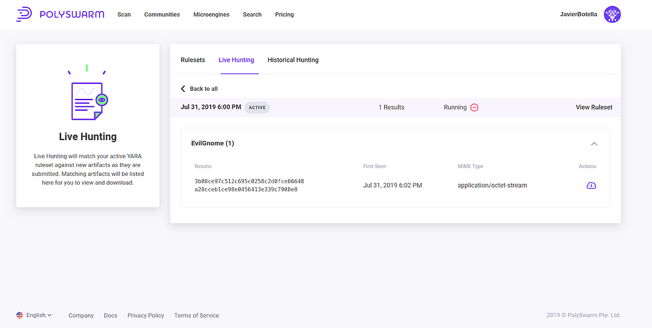This screenshot has height=328, width=652.
Task: Select the artifact hash starting 3b08ce97
Action: (249, 186)
